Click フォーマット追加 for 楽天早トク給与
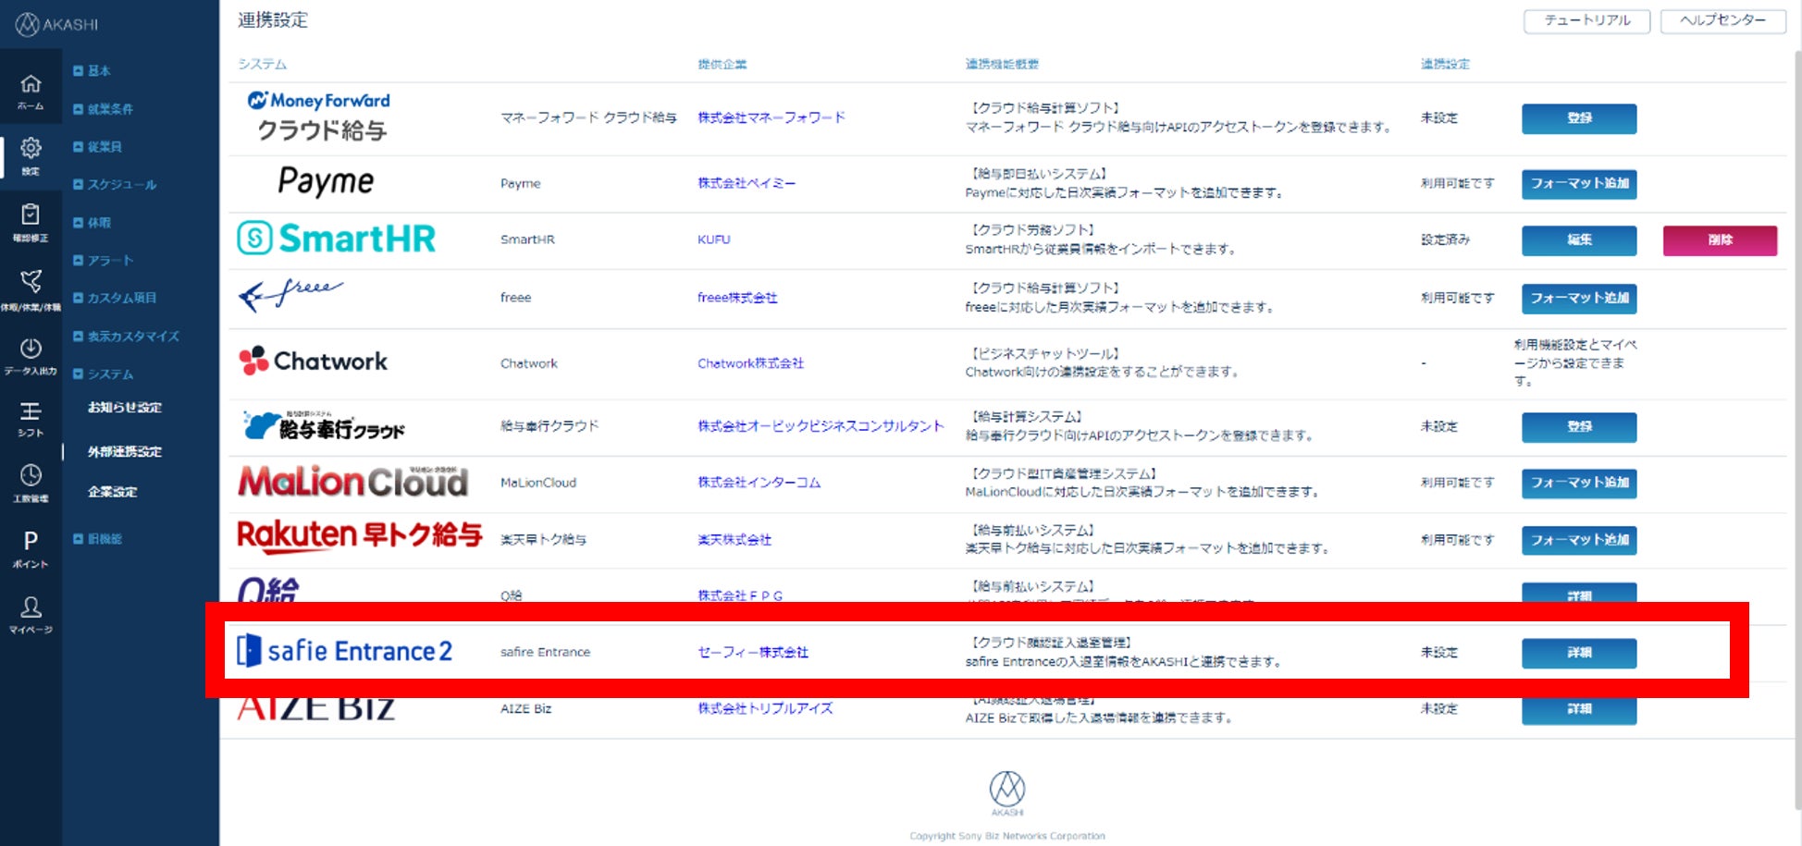Screen dimensions: 1802x846 click(1579, 540)
